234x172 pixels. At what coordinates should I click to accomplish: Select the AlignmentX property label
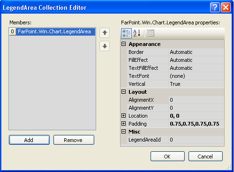pyautogui.click(x=141, y=100)
